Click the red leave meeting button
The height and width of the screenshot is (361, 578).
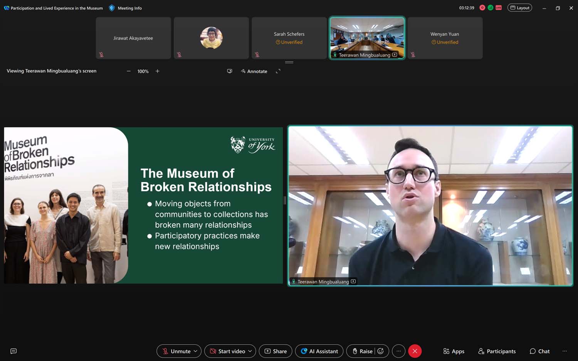coord(415,351)
